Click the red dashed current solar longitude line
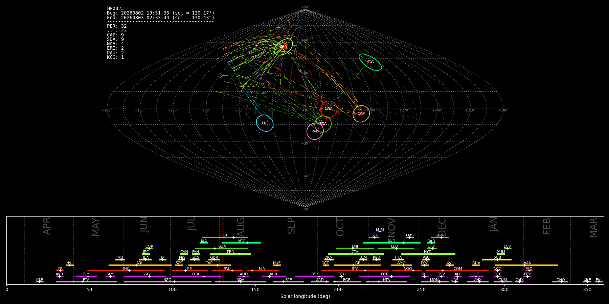Screen dimensions: 609x304 pos(223,250)
